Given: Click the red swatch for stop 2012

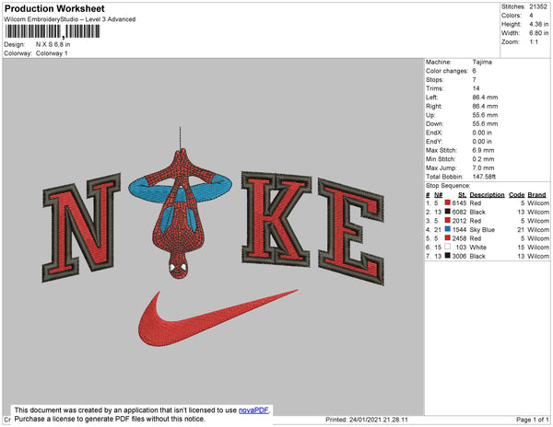Looking at the screenshot, I should coord(448,220).
